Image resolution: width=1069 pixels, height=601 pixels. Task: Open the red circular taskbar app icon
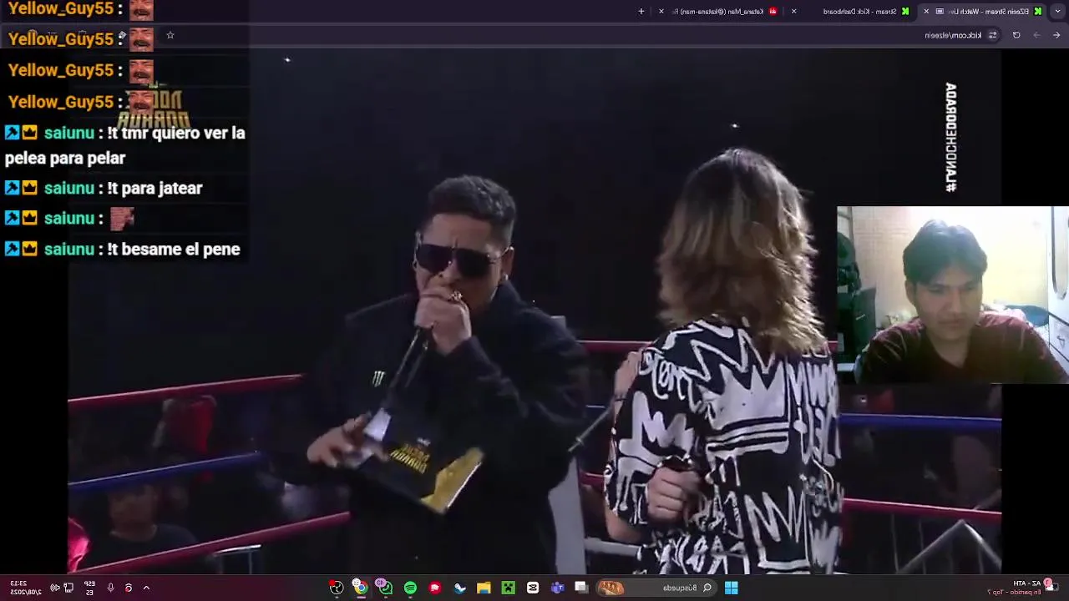[435, 588]
